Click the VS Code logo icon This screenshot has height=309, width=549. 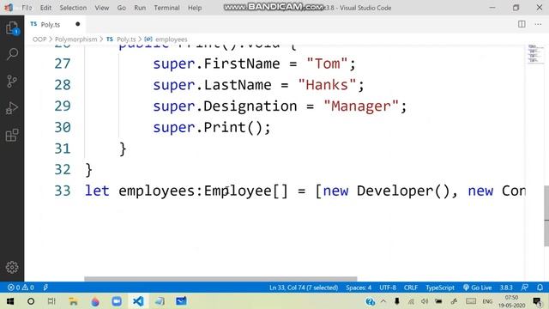[x=9, y=8]
